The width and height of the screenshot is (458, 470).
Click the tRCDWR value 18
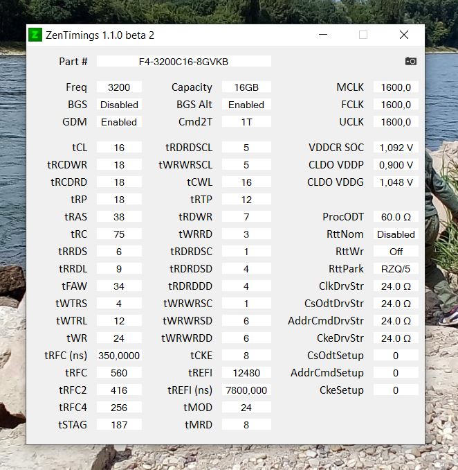pyautogui.click(x=119, y=165)
